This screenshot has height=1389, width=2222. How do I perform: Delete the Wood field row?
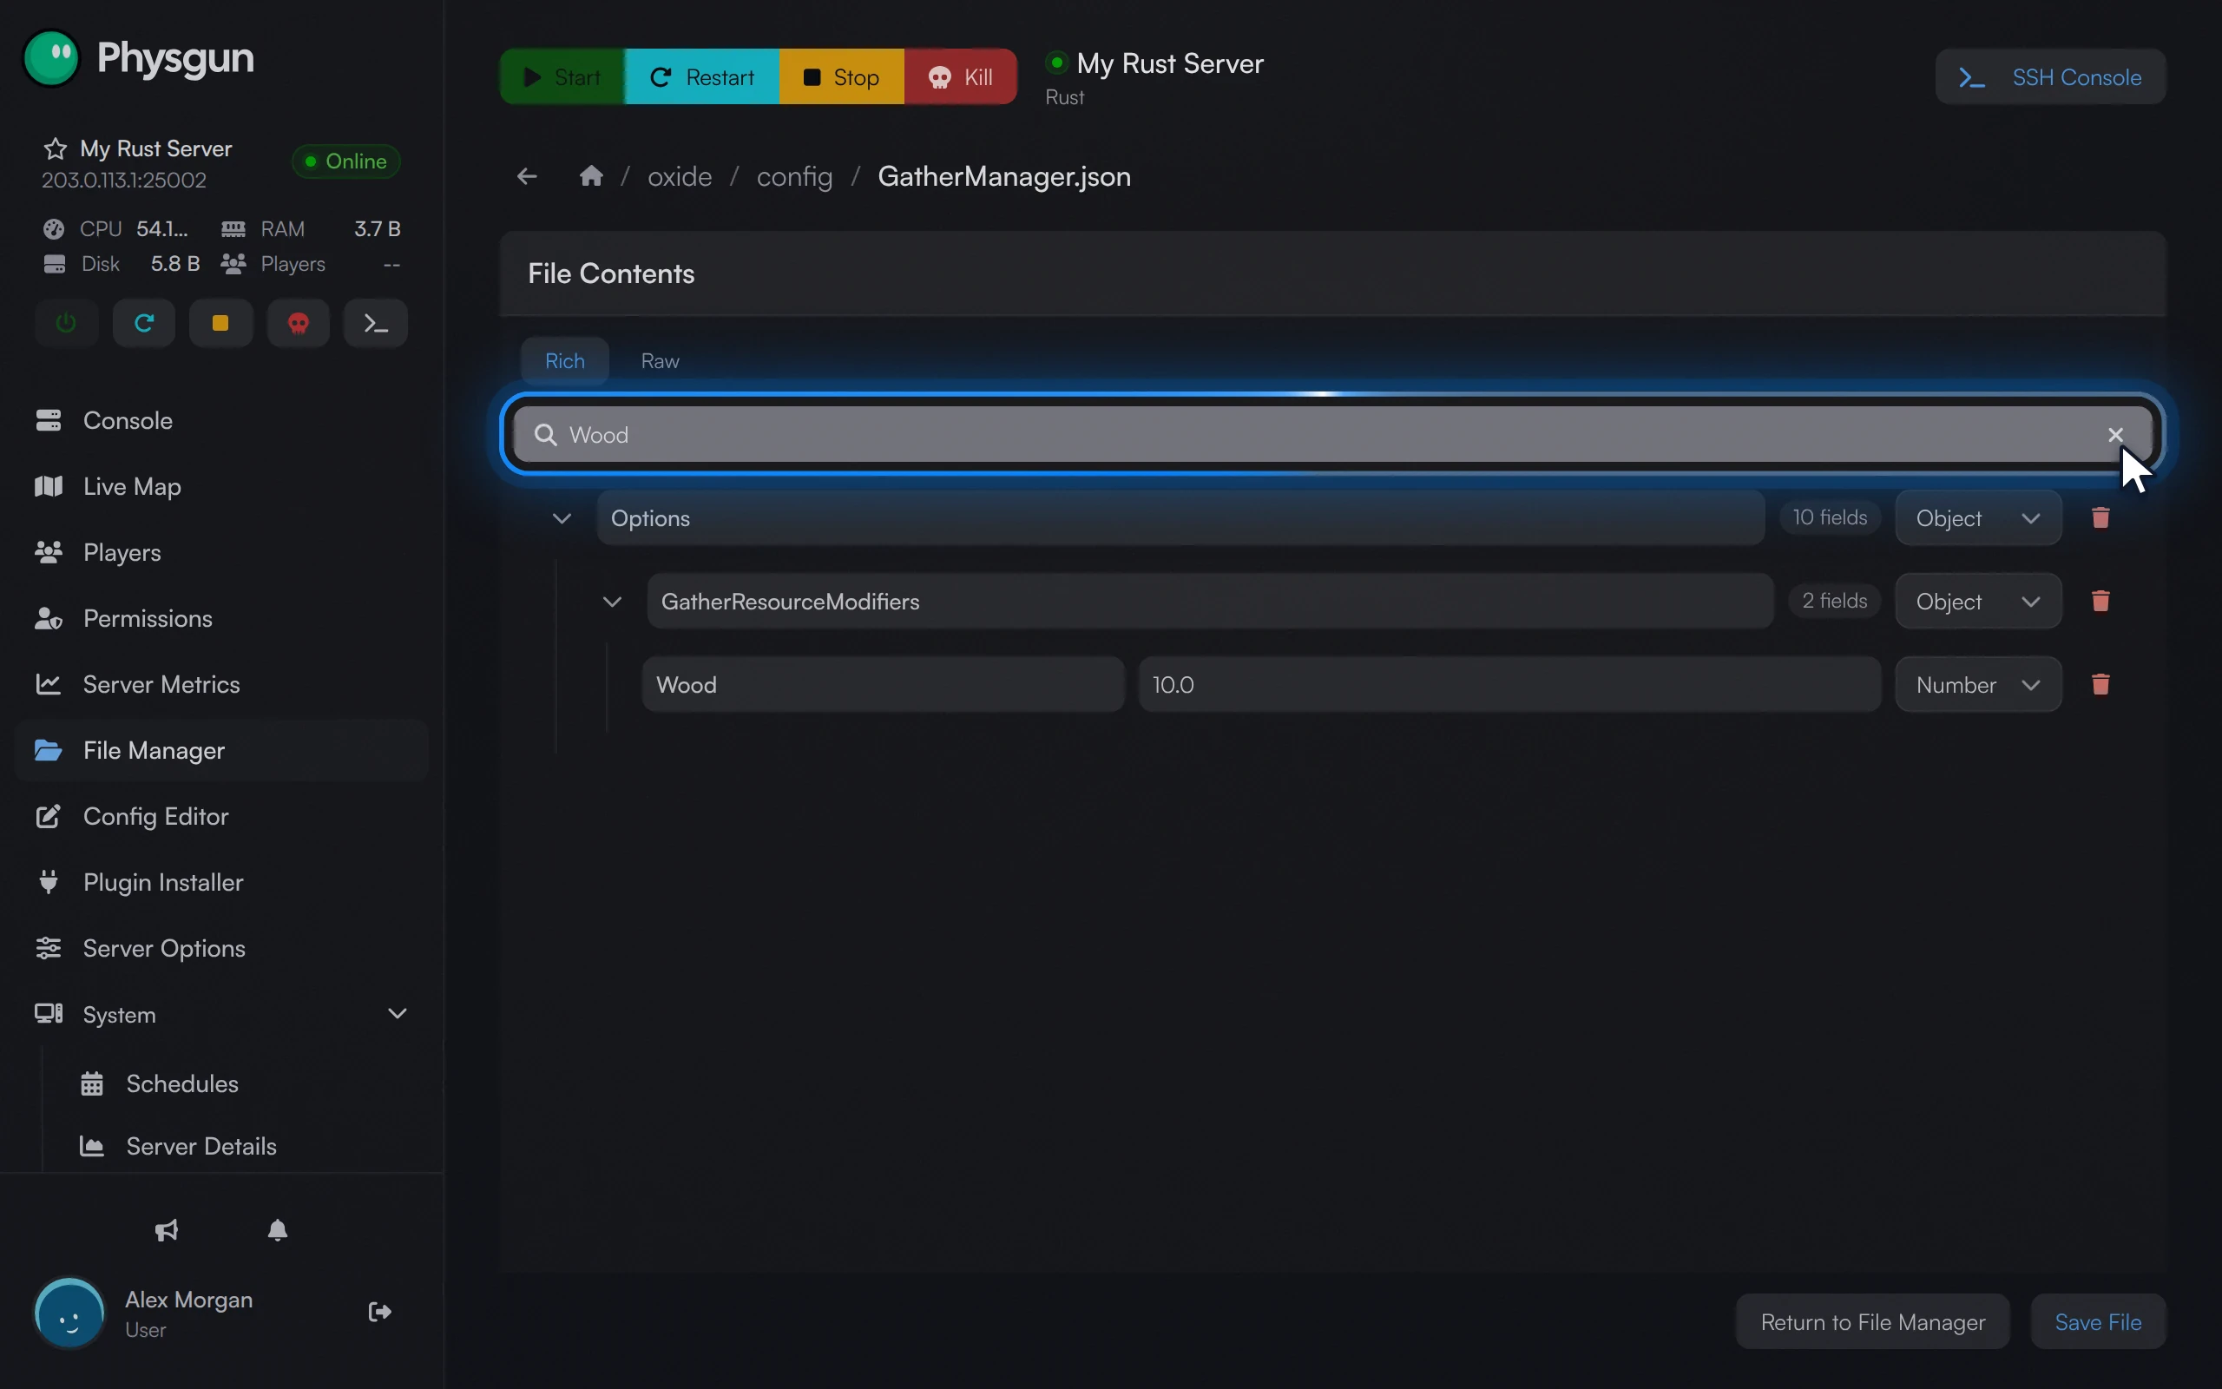2100,684
